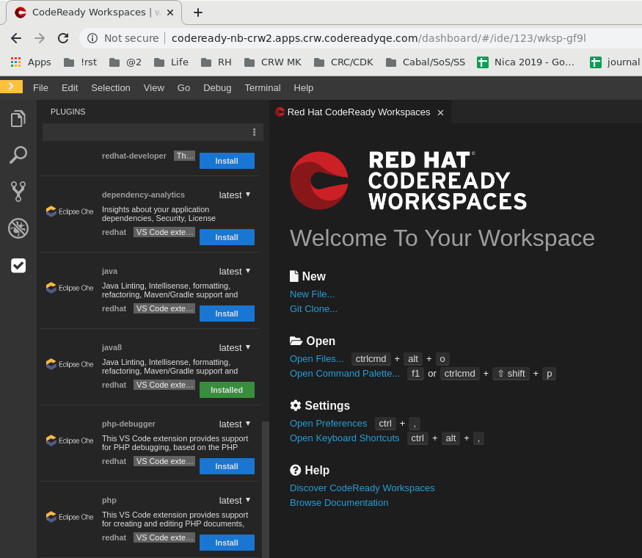Open the Search magnifier in activity bar
This screenshot has height=558, width=642.
tap(18, 154)
